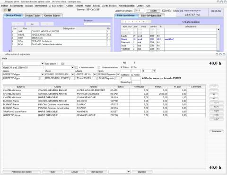
Task: Switch to the Gestion Salariés tab
Action: pos(52,16)
